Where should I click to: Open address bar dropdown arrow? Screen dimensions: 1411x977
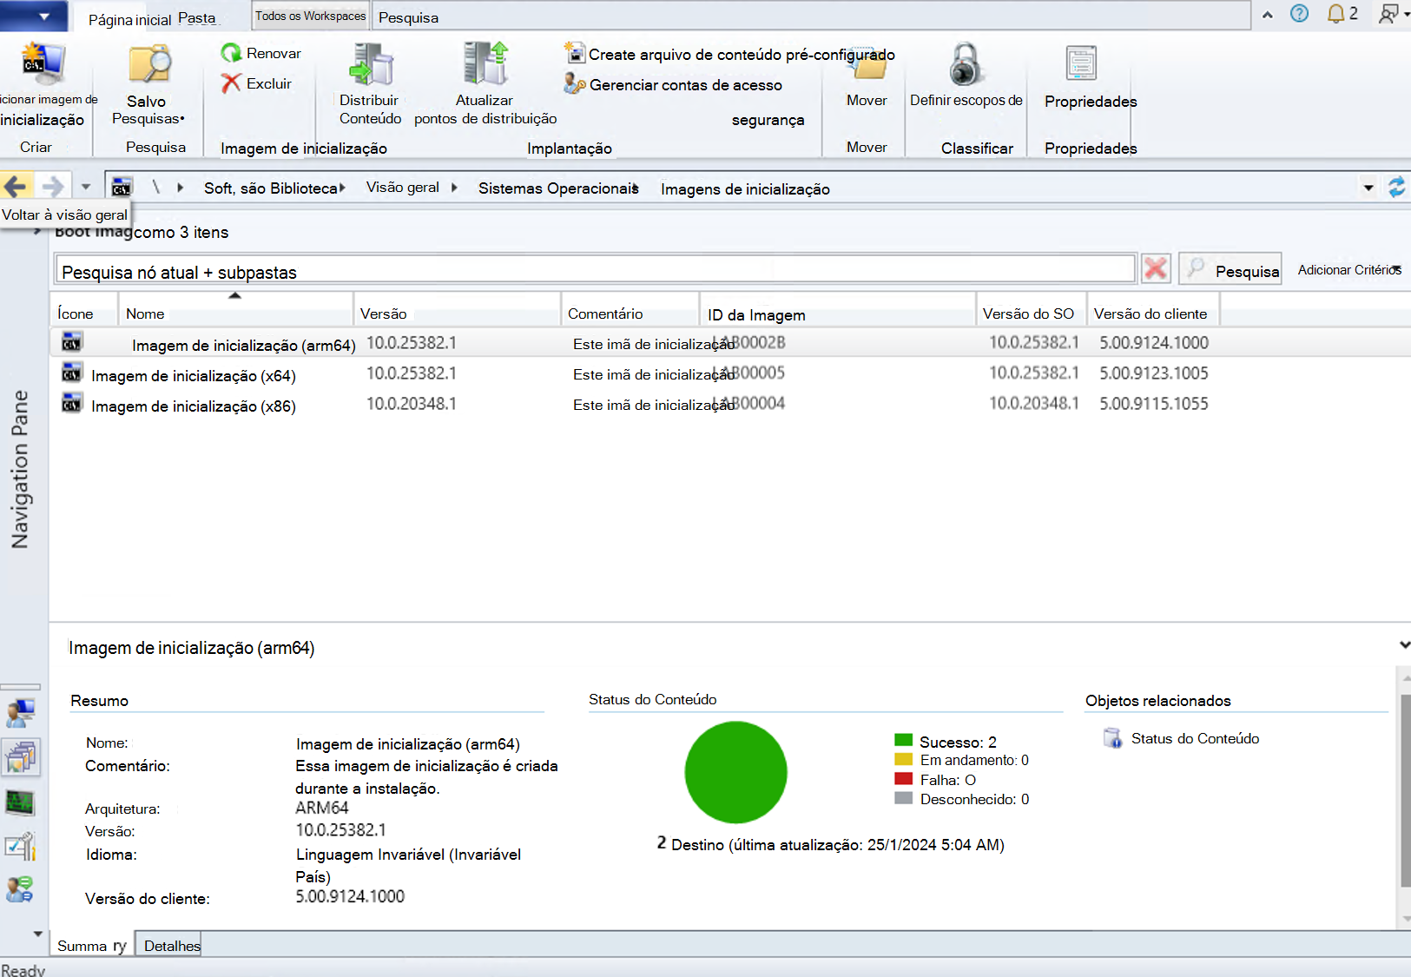[x=1368, y=188]
